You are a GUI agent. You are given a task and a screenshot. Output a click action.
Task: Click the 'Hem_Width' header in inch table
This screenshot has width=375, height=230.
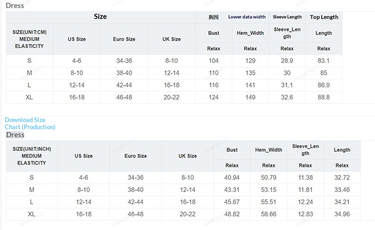[x=269, y=150]
